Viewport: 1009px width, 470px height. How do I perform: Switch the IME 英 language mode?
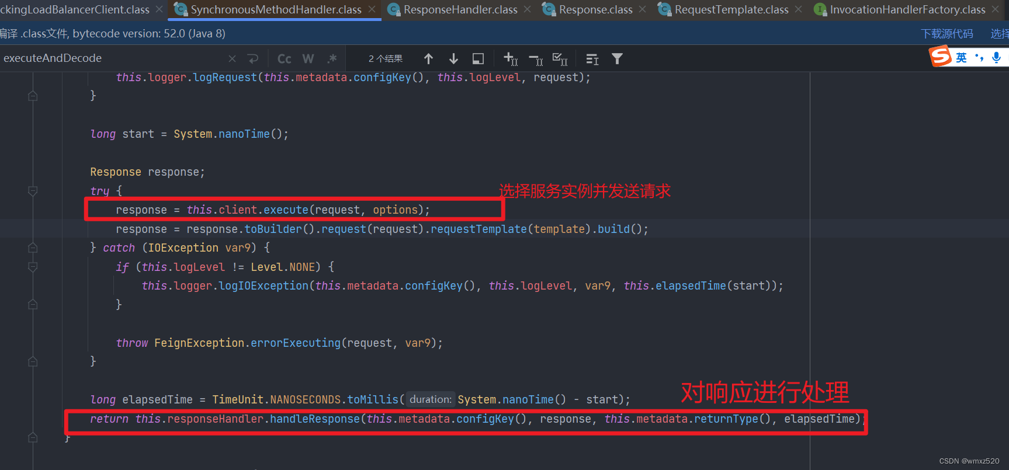[961, 57]
